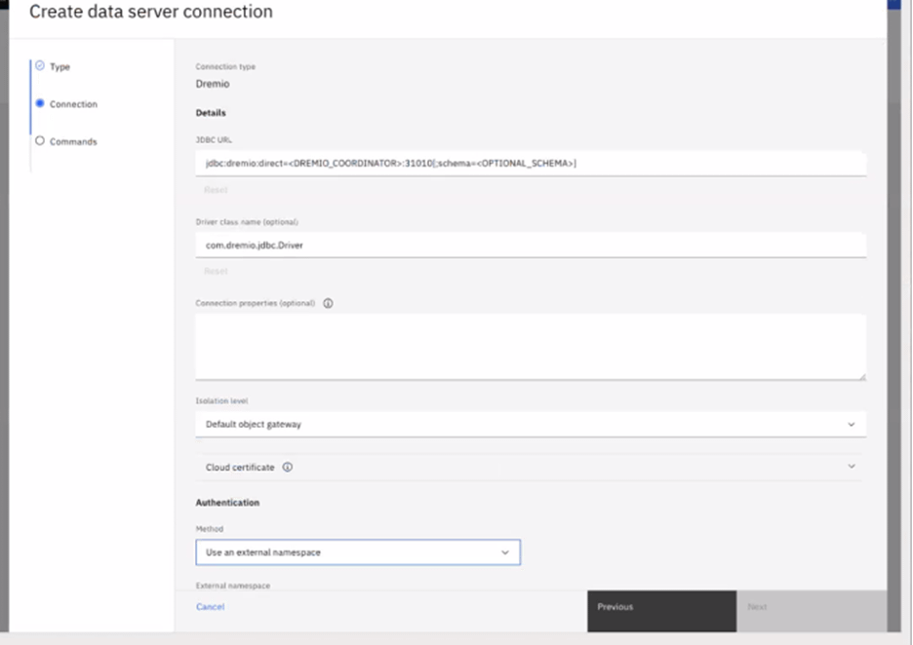This screenshot has width=913, height=645.
Task: Click the Isolation level chevron arrow
Action: (x=851, y=425)
